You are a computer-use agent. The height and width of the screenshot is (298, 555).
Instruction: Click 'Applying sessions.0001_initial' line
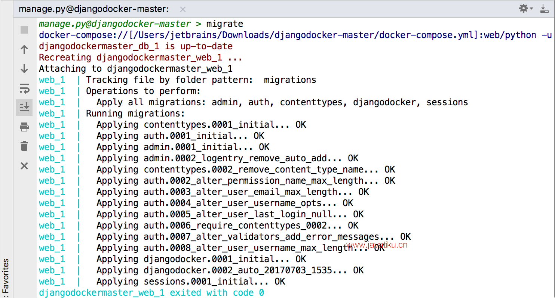click(162, 282)
